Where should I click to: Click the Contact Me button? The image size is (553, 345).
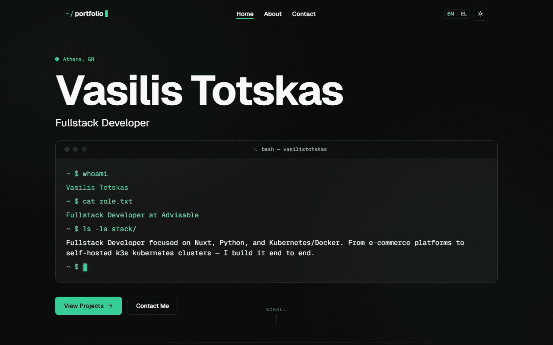point(152,306)
